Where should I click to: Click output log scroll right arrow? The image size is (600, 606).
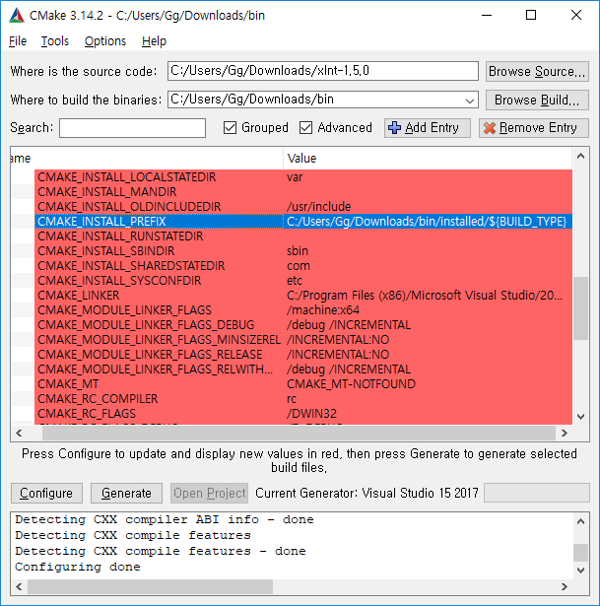[565, 586]
